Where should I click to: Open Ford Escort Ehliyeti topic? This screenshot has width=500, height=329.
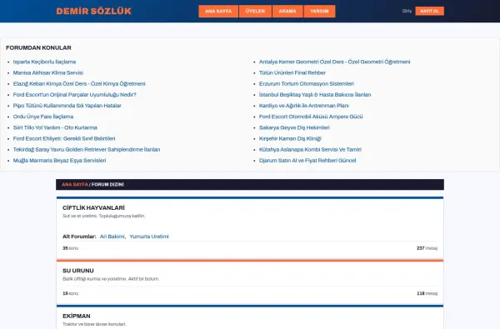coord(64,138)
